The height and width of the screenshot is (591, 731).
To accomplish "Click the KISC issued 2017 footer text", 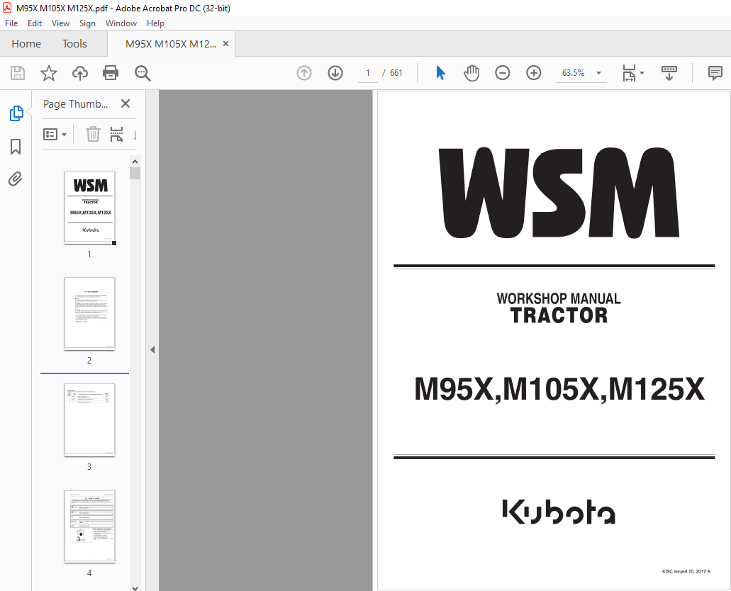I will (686, 571).
